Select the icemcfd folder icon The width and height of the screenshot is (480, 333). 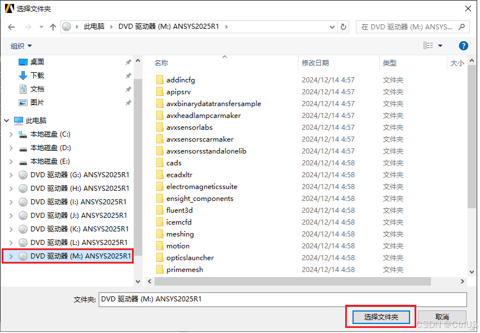[160, 222]
